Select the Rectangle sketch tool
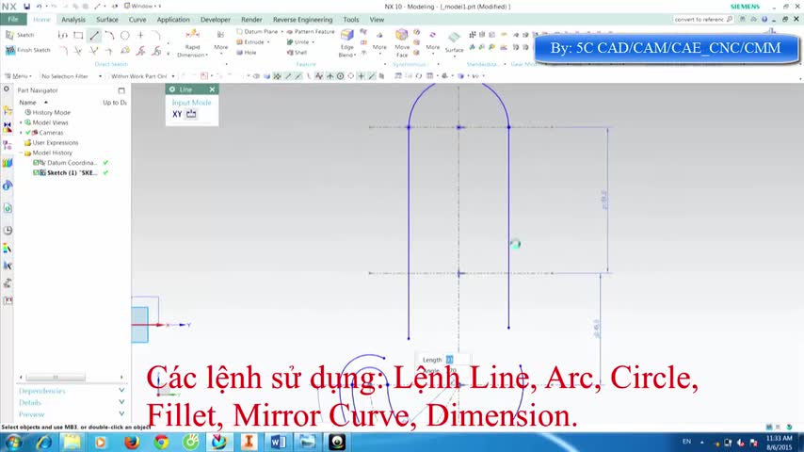This screenshot has width=804, height=452. pos(78,36)
